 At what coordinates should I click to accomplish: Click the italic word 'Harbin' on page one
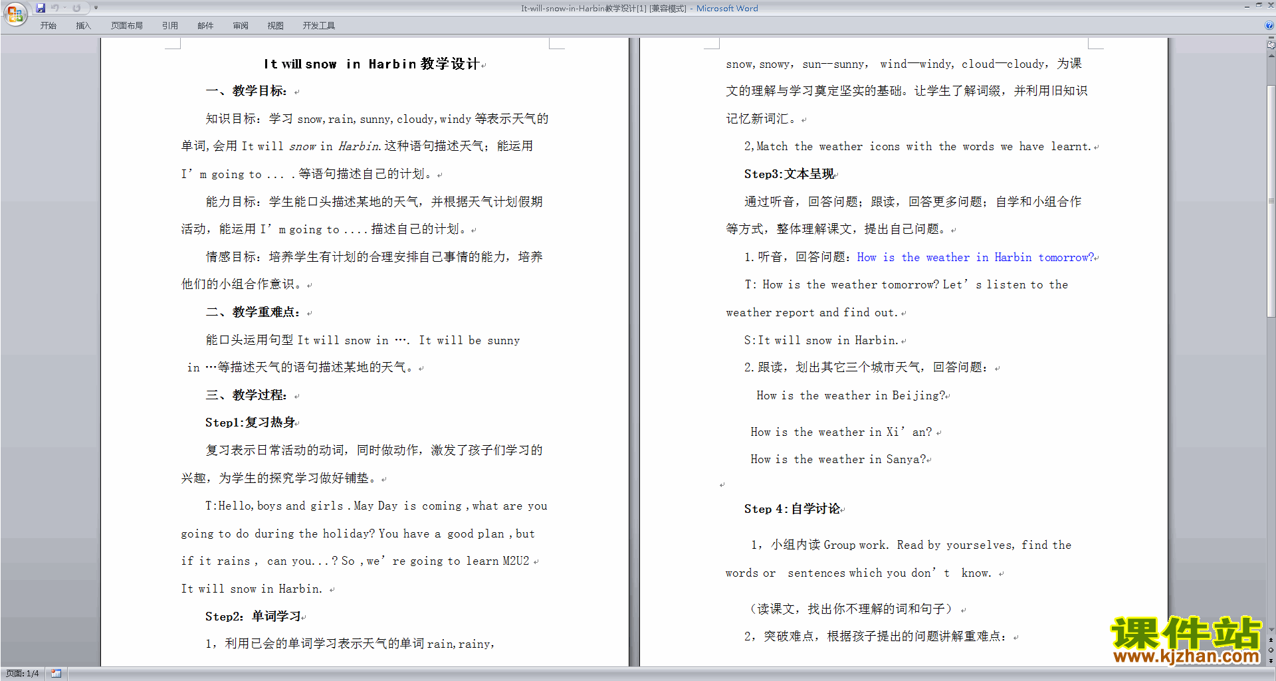(x=359, y=146)
